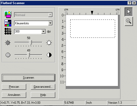
Task: Click the color mode bars icon
Action: [x=8, y=23]
